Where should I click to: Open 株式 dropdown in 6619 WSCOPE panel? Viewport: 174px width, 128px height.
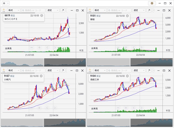(14, 10)
